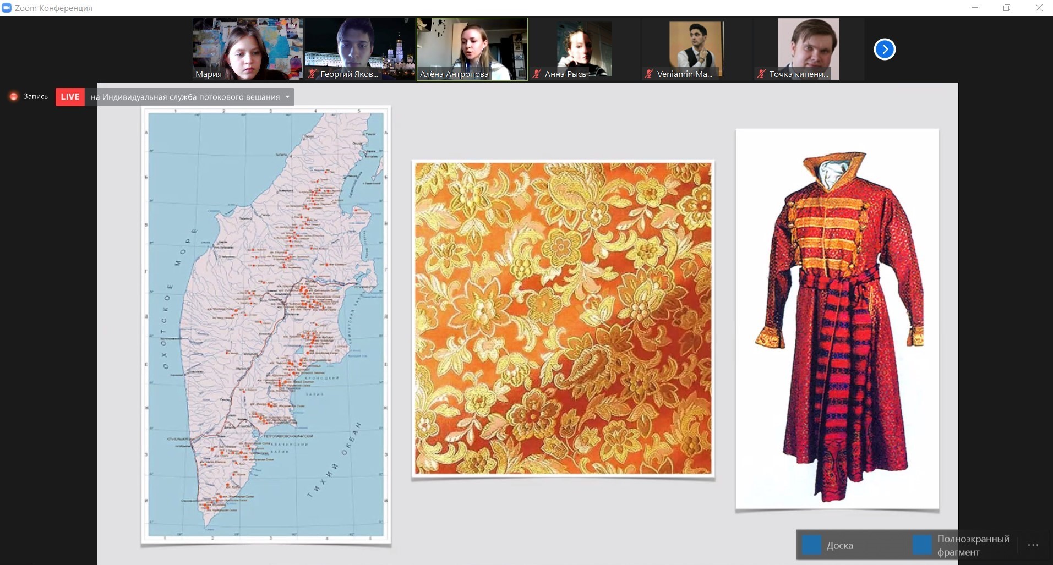Click muted mic icon of Анна Рысь
The image size is (1053, 565).
coord(537,74)
